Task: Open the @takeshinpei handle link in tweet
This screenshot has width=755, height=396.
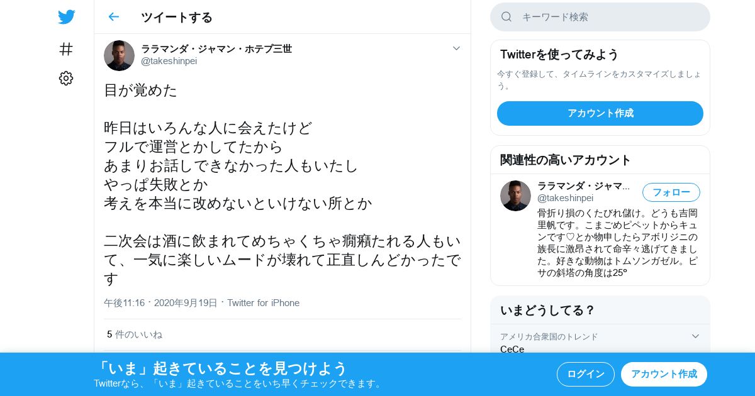Action: tap(169, 61)
